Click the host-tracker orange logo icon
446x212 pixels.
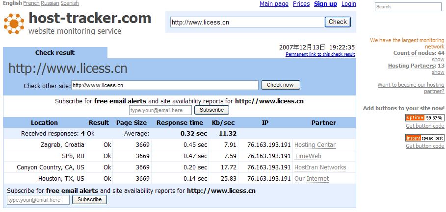point(13,24)
